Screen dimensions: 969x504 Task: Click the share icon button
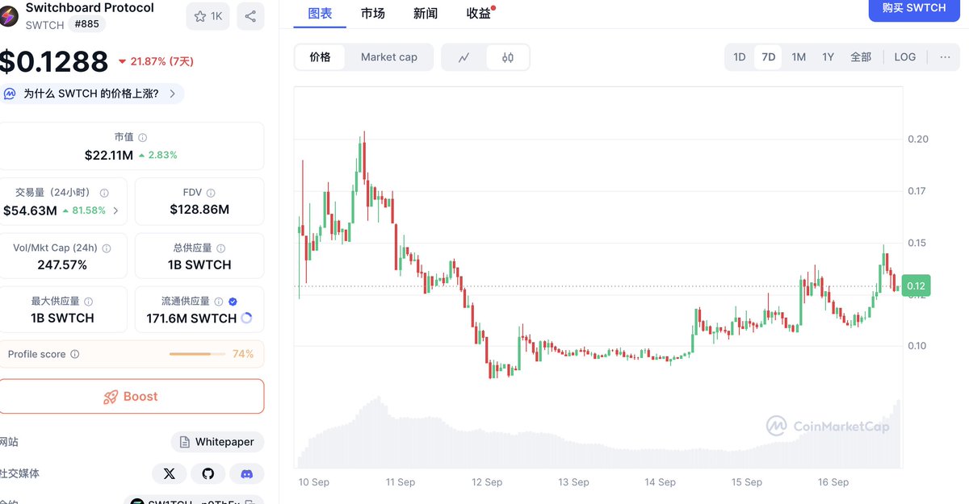[250, 16]
